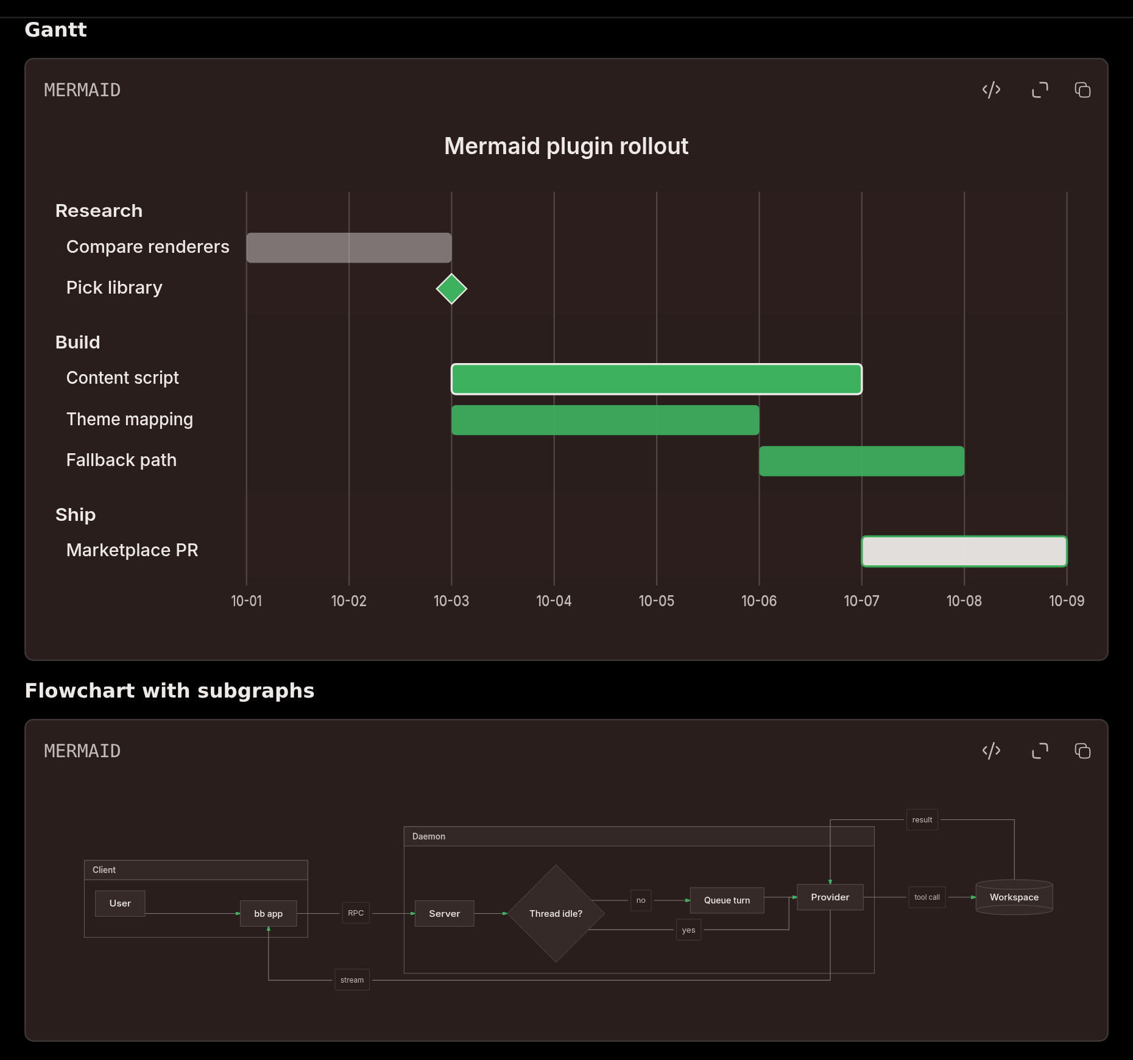Click the stream edge label
The height and width of the screenshot is (1060, 1133).
tap(352, 980)
